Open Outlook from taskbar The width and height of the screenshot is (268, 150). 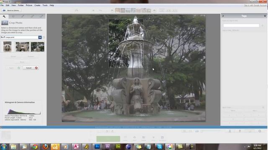point(55,147)
